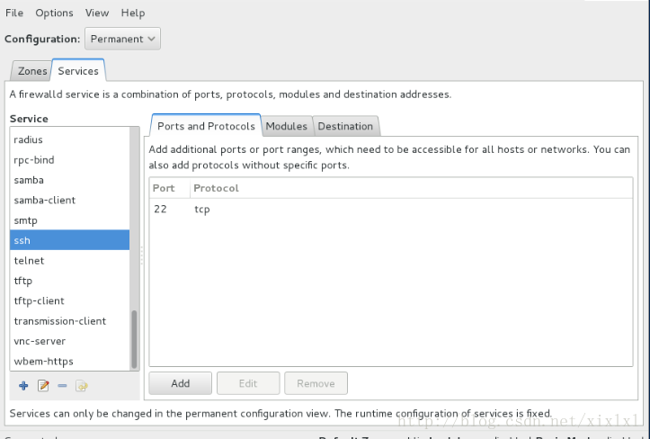The height and width of the screenshot is (439, 650).
Task: Click the Port column header
Action: coord(170,188)
